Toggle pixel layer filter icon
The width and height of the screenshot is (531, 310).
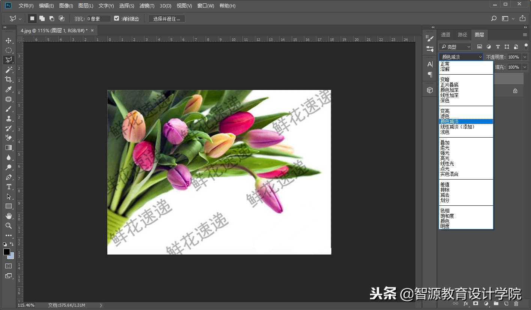(479, 47)
